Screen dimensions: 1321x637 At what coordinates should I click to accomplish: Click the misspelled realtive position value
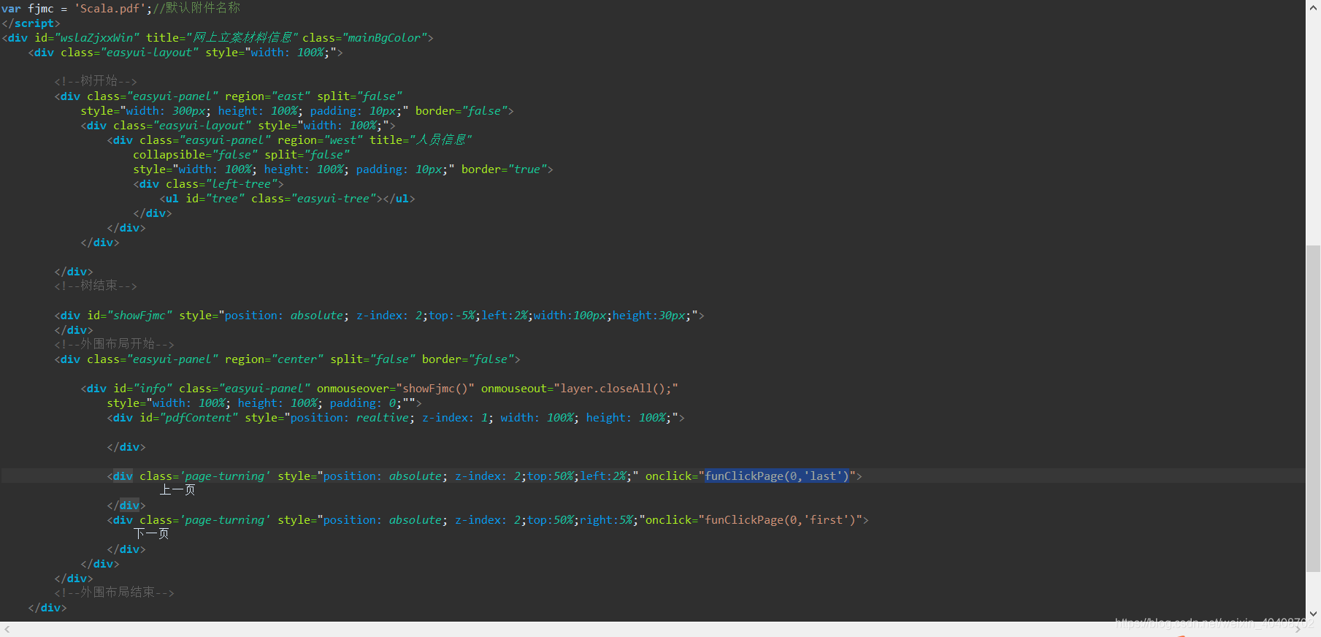pos(383,417)
